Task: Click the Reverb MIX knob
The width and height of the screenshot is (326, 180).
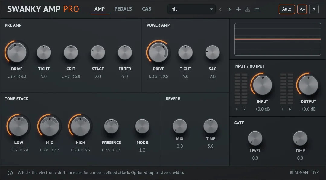Action: (x=180, y=126)
